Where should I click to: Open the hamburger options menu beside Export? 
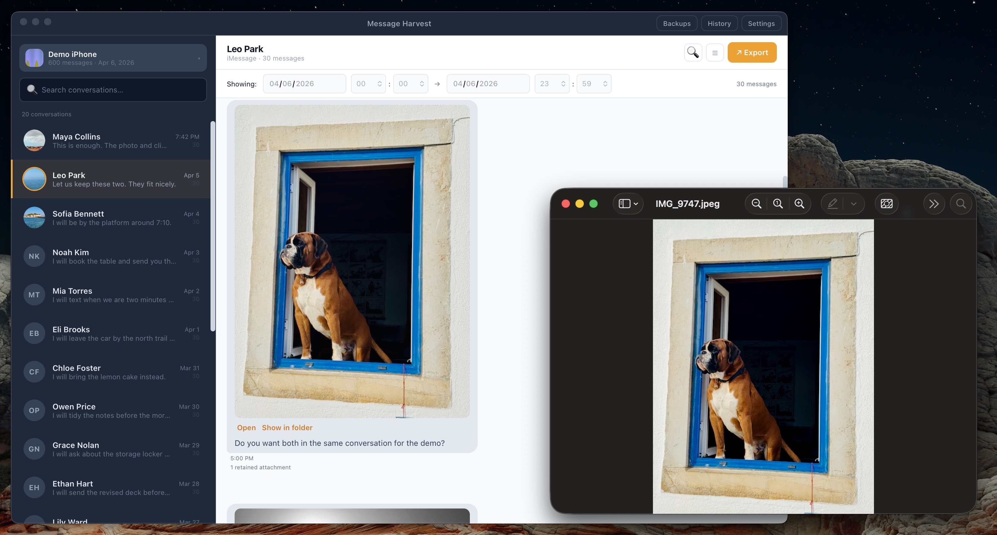pyautogui.click(x=715, y=53)
